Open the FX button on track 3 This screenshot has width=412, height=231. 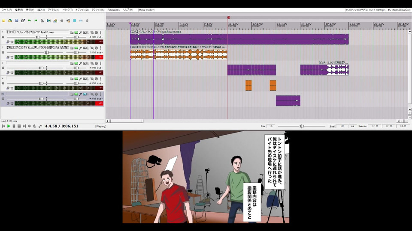coord(85,63)
